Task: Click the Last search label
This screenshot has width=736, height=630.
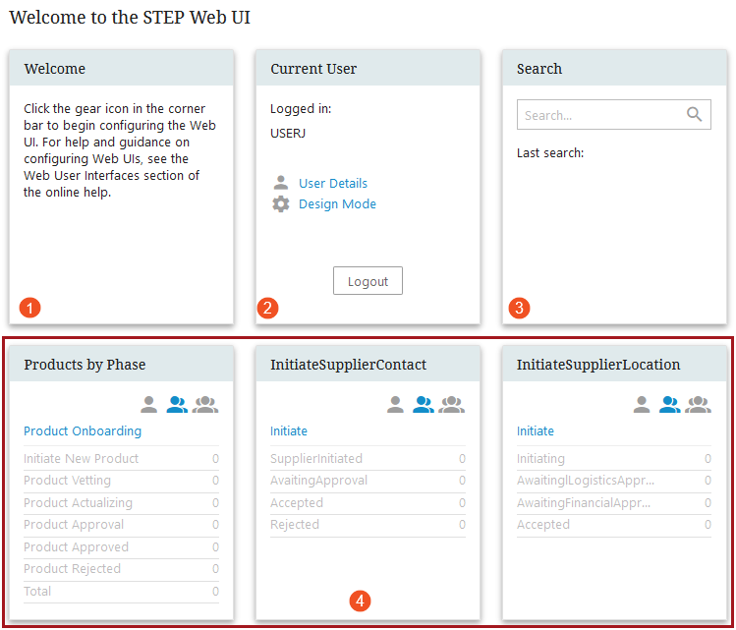Action: click(550, 153)
